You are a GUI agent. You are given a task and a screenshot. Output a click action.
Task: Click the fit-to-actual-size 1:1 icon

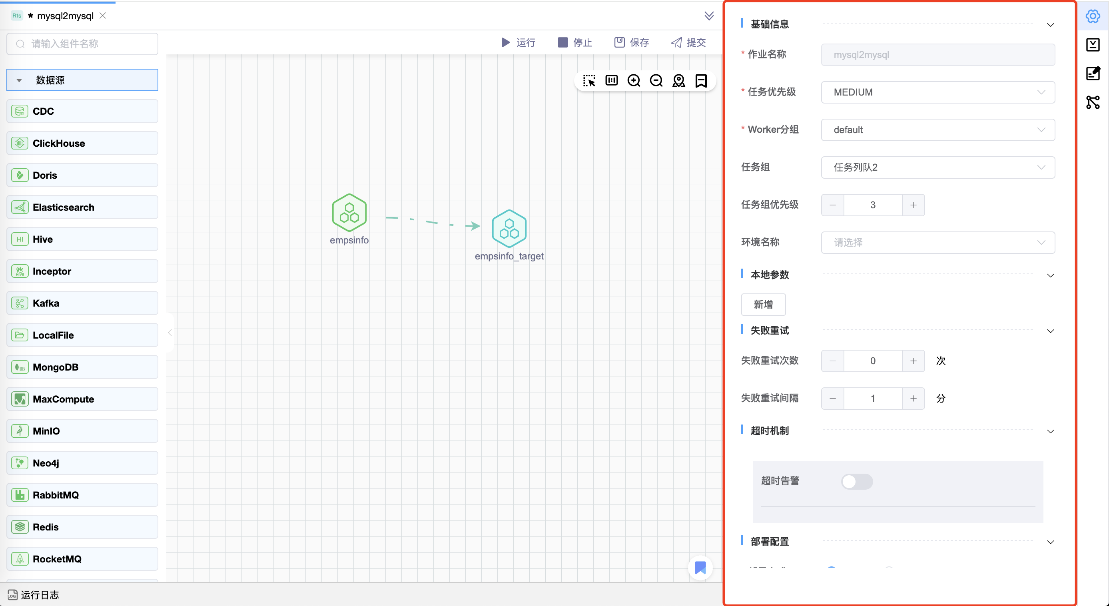[x=611, y=80]
